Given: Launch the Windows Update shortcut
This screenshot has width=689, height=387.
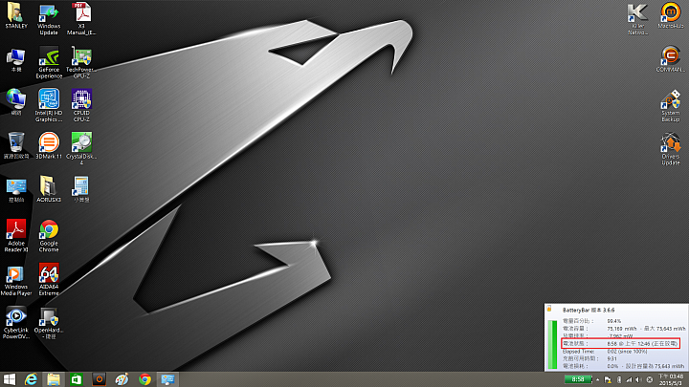Looking at the screenshot, I should 49,19.
